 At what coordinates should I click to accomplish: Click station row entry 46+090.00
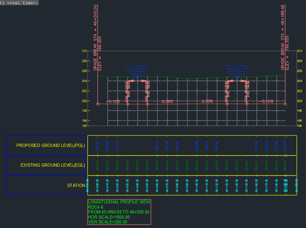point(187,186)
